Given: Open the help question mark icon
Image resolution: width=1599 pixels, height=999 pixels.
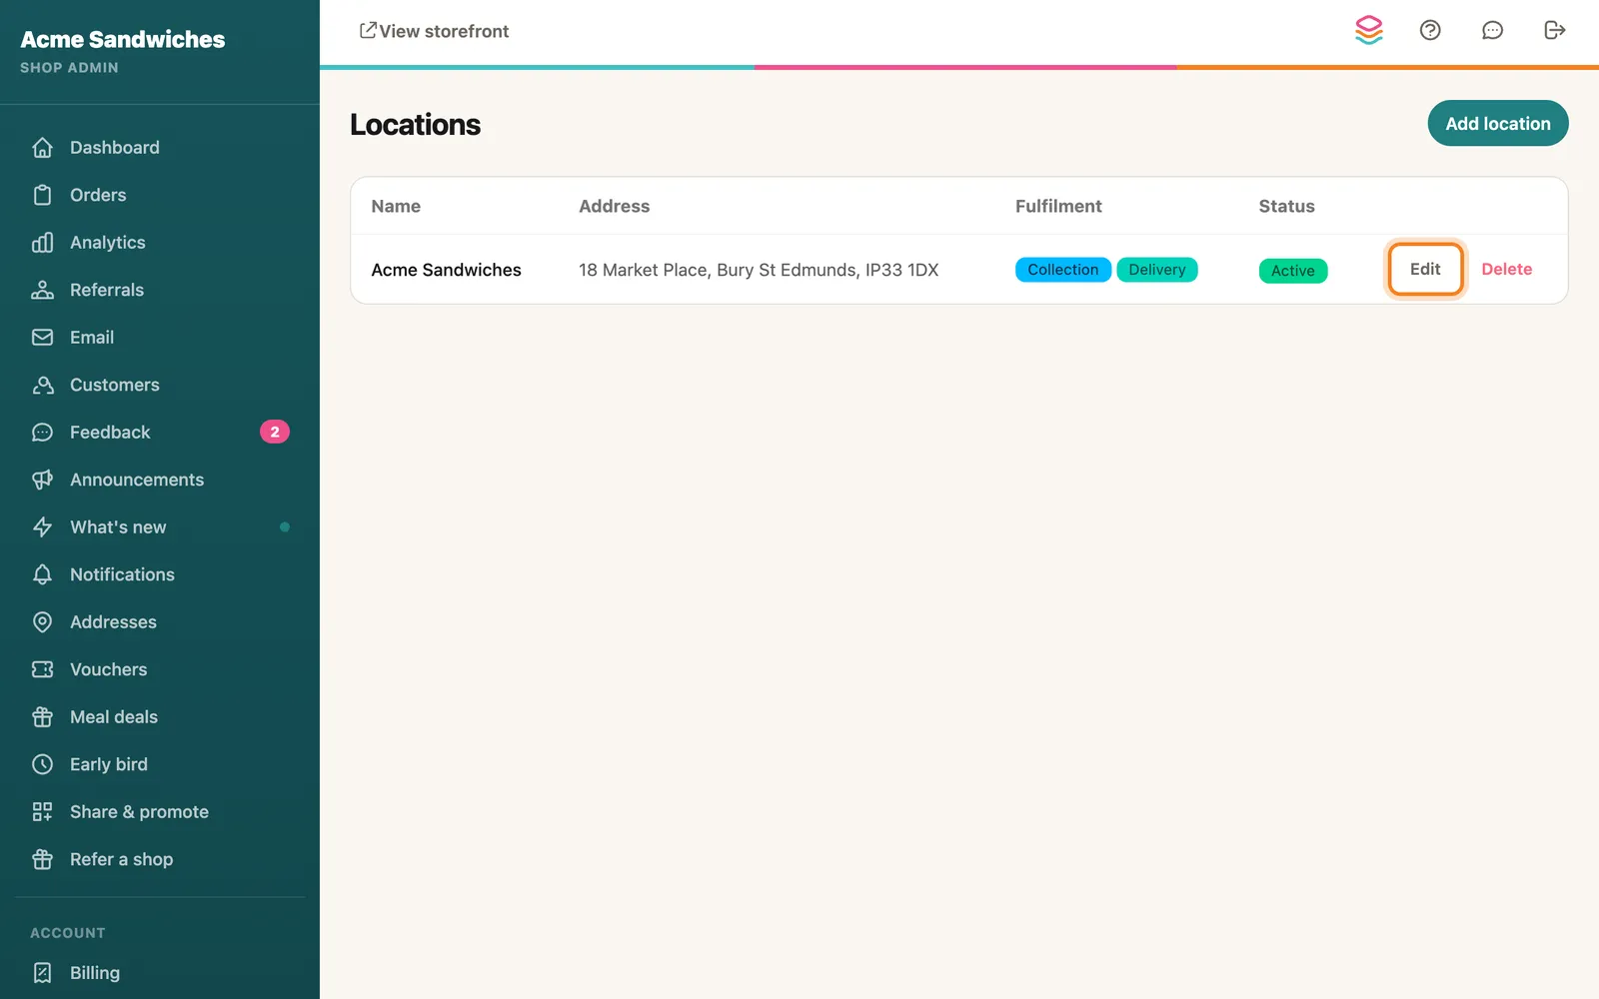Looking at the screenshot, I should (1430, 30).
